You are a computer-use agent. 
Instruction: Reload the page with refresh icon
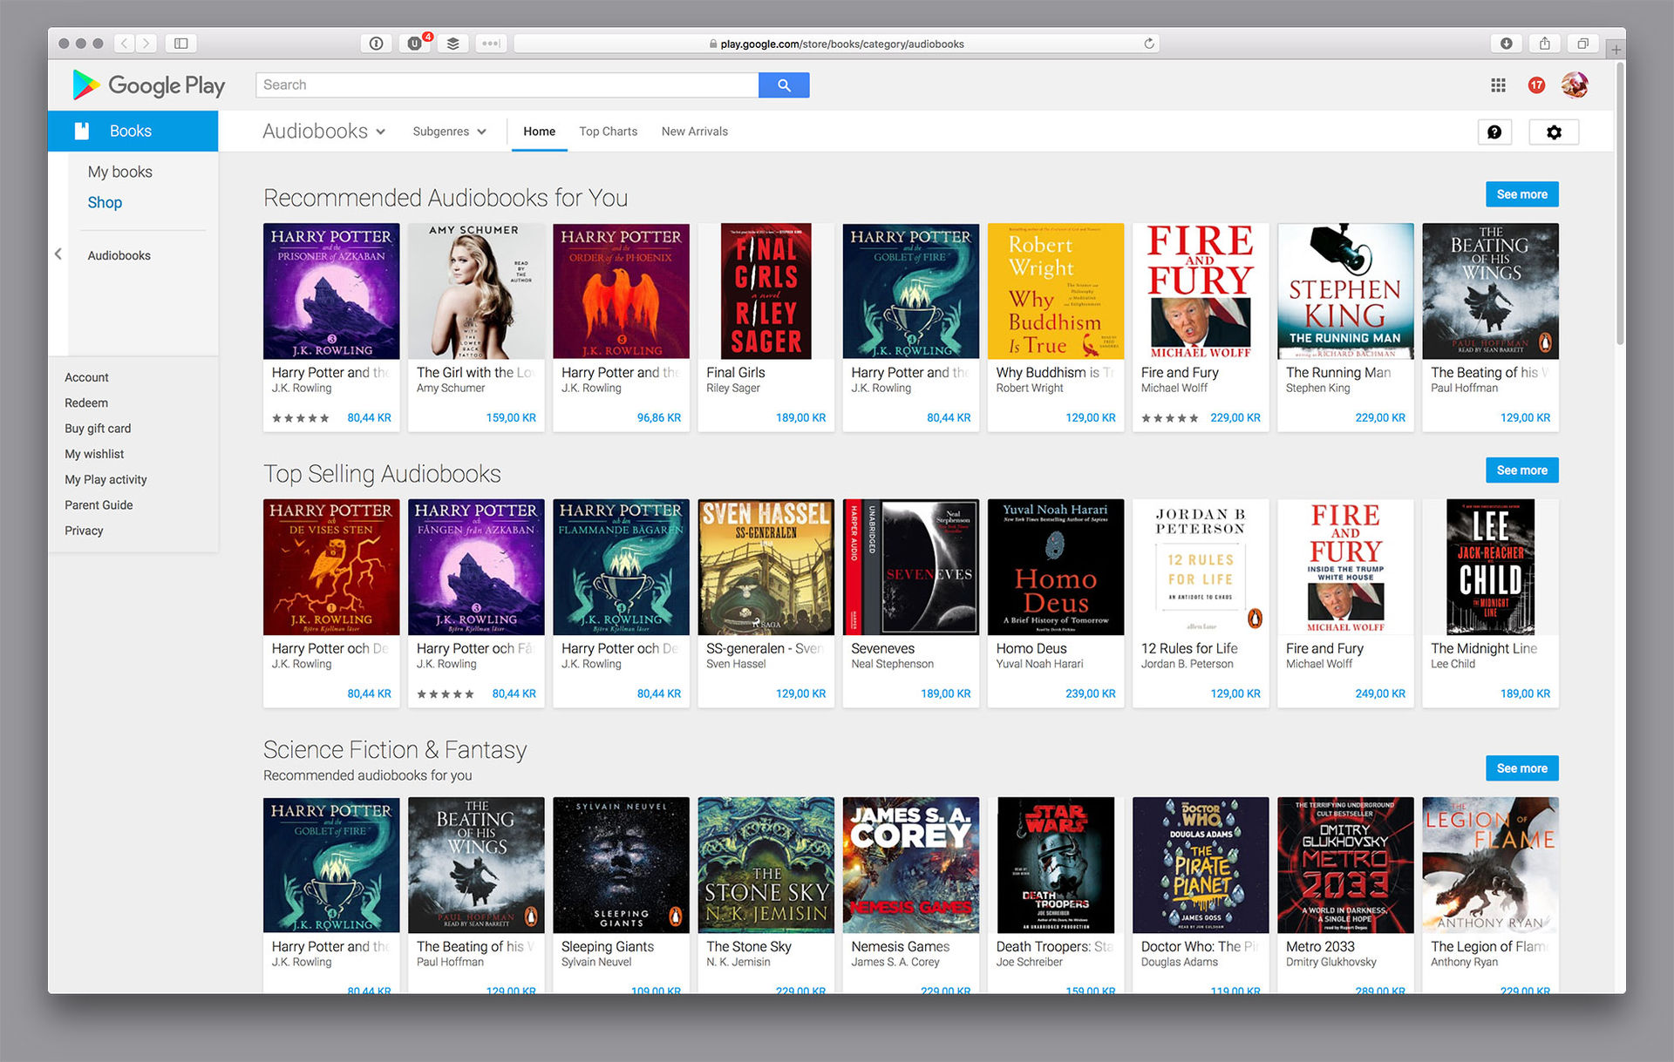tap(1149, 43)
